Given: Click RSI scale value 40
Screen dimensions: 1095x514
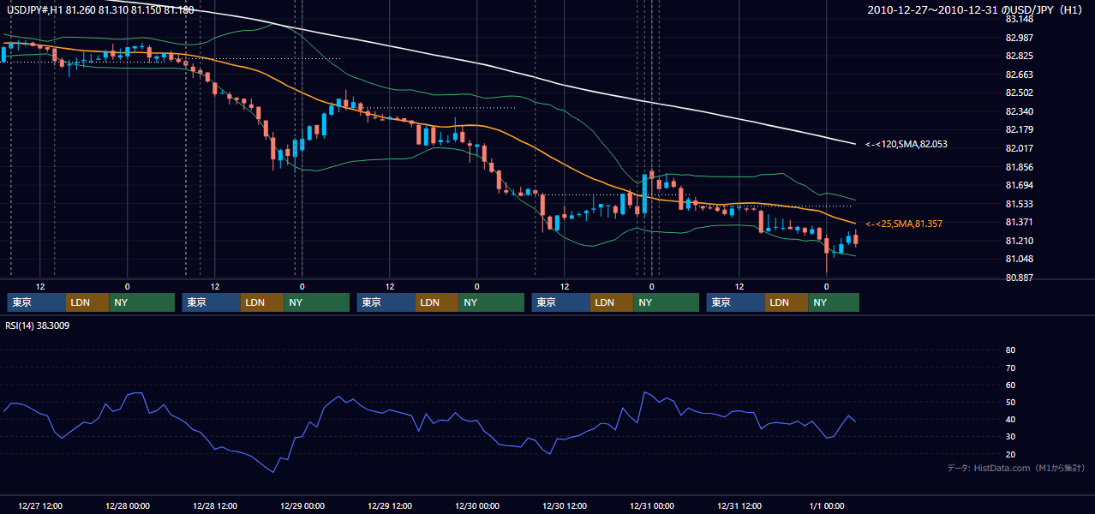Looking at the screenshot, I should 1010,420.
